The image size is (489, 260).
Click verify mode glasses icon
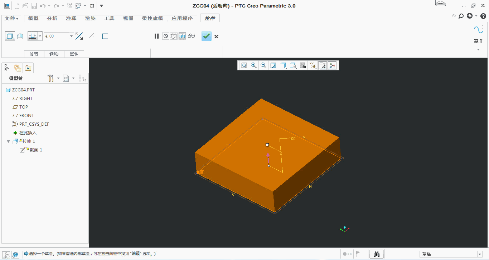coord(192,36)
